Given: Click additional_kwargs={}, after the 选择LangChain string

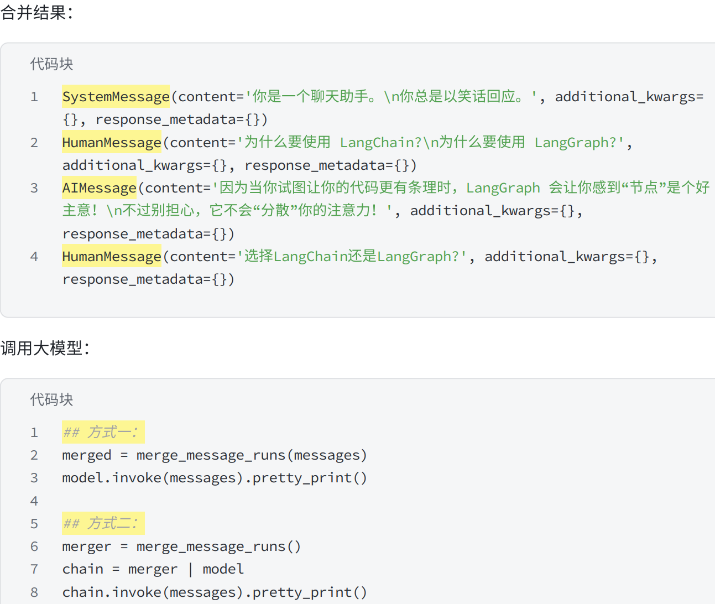Looking at the screenshot, I should (x=571, y=257).
